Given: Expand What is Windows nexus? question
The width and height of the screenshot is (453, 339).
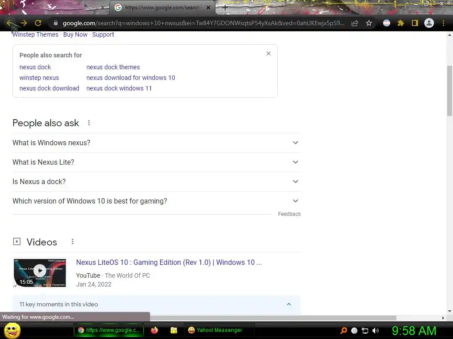Looking at the screenshot, I should click(x=157, y=143).
